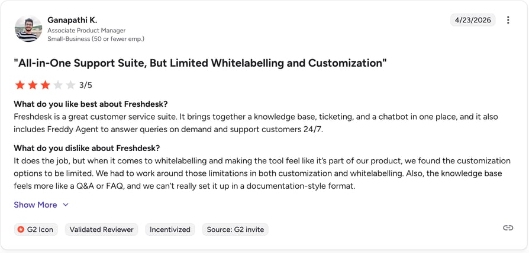Click the fourth gray rating star
Viewport: 529px width, 253px height.
tap(57, 85)
